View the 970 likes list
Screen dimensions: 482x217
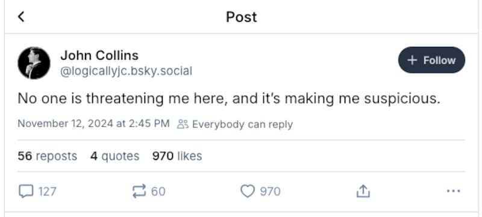[177, 156]
